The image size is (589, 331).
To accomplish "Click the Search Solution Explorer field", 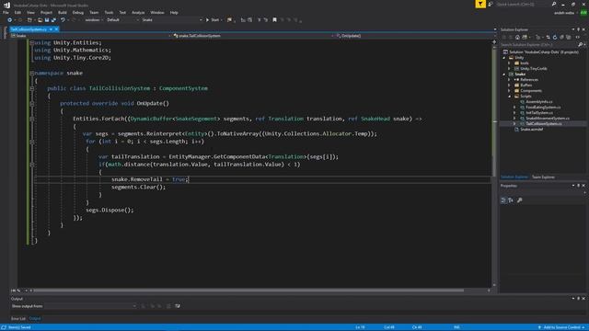I will click(x=539, y=45).
